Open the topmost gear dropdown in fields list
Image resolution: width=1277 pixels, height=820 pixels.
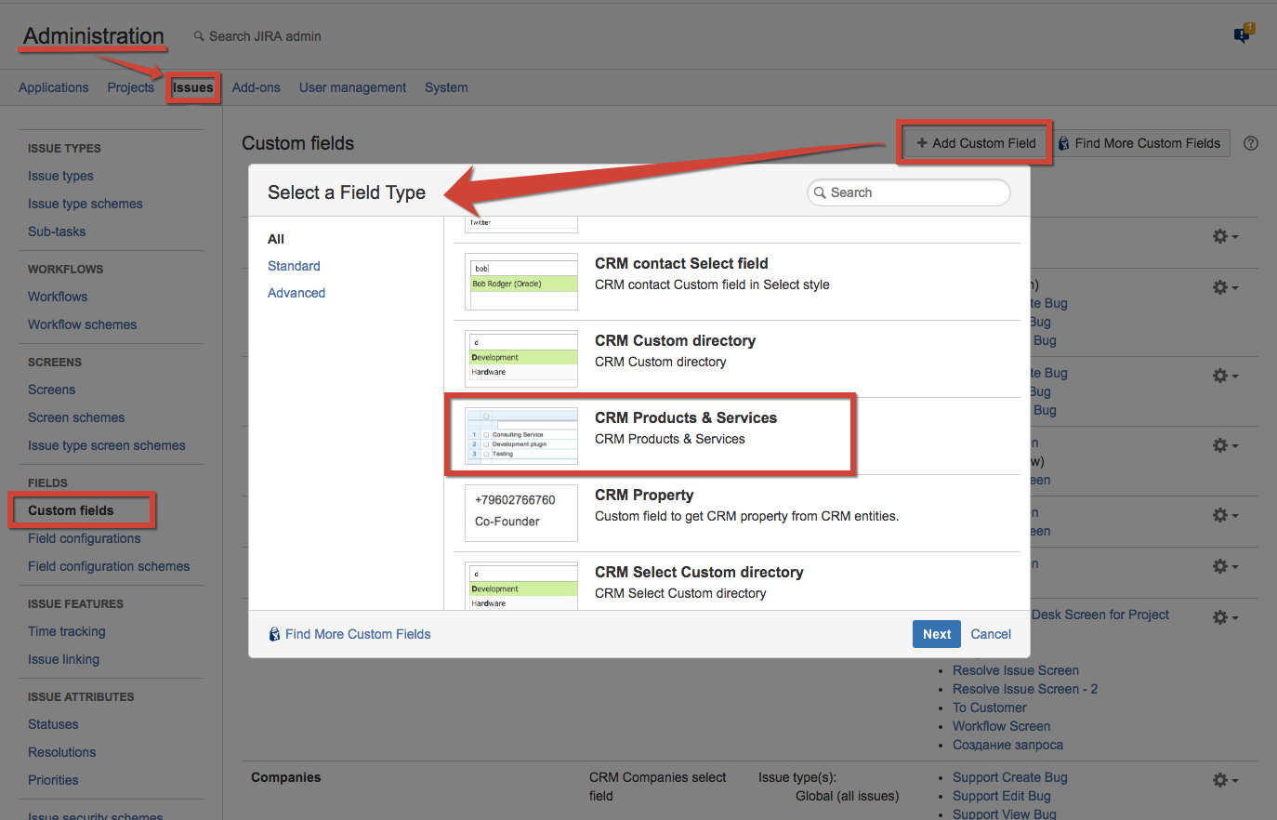click(x=1224, y=236)
